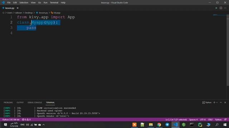
Task: Open the taskbar search magnifier
Action: [217, 125]
